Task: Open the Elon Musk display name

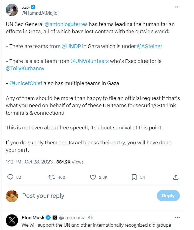Action: pos(33,217)
